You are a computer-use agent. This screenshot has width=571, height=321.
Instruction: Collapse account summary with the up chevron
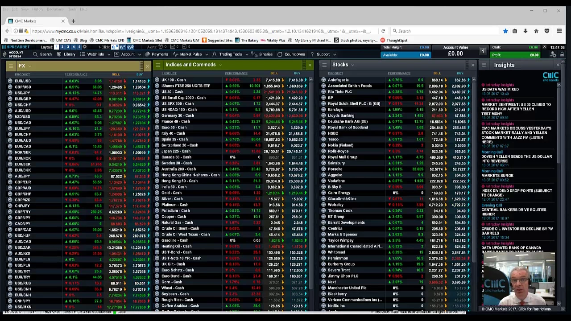coord(544,47)
